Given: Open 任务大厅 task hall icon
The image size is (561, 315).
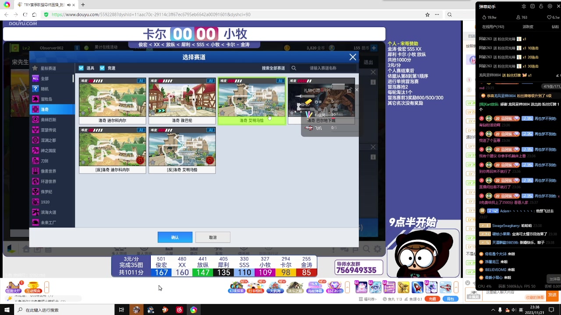Looking at the screenshot, I should (13, 287).
